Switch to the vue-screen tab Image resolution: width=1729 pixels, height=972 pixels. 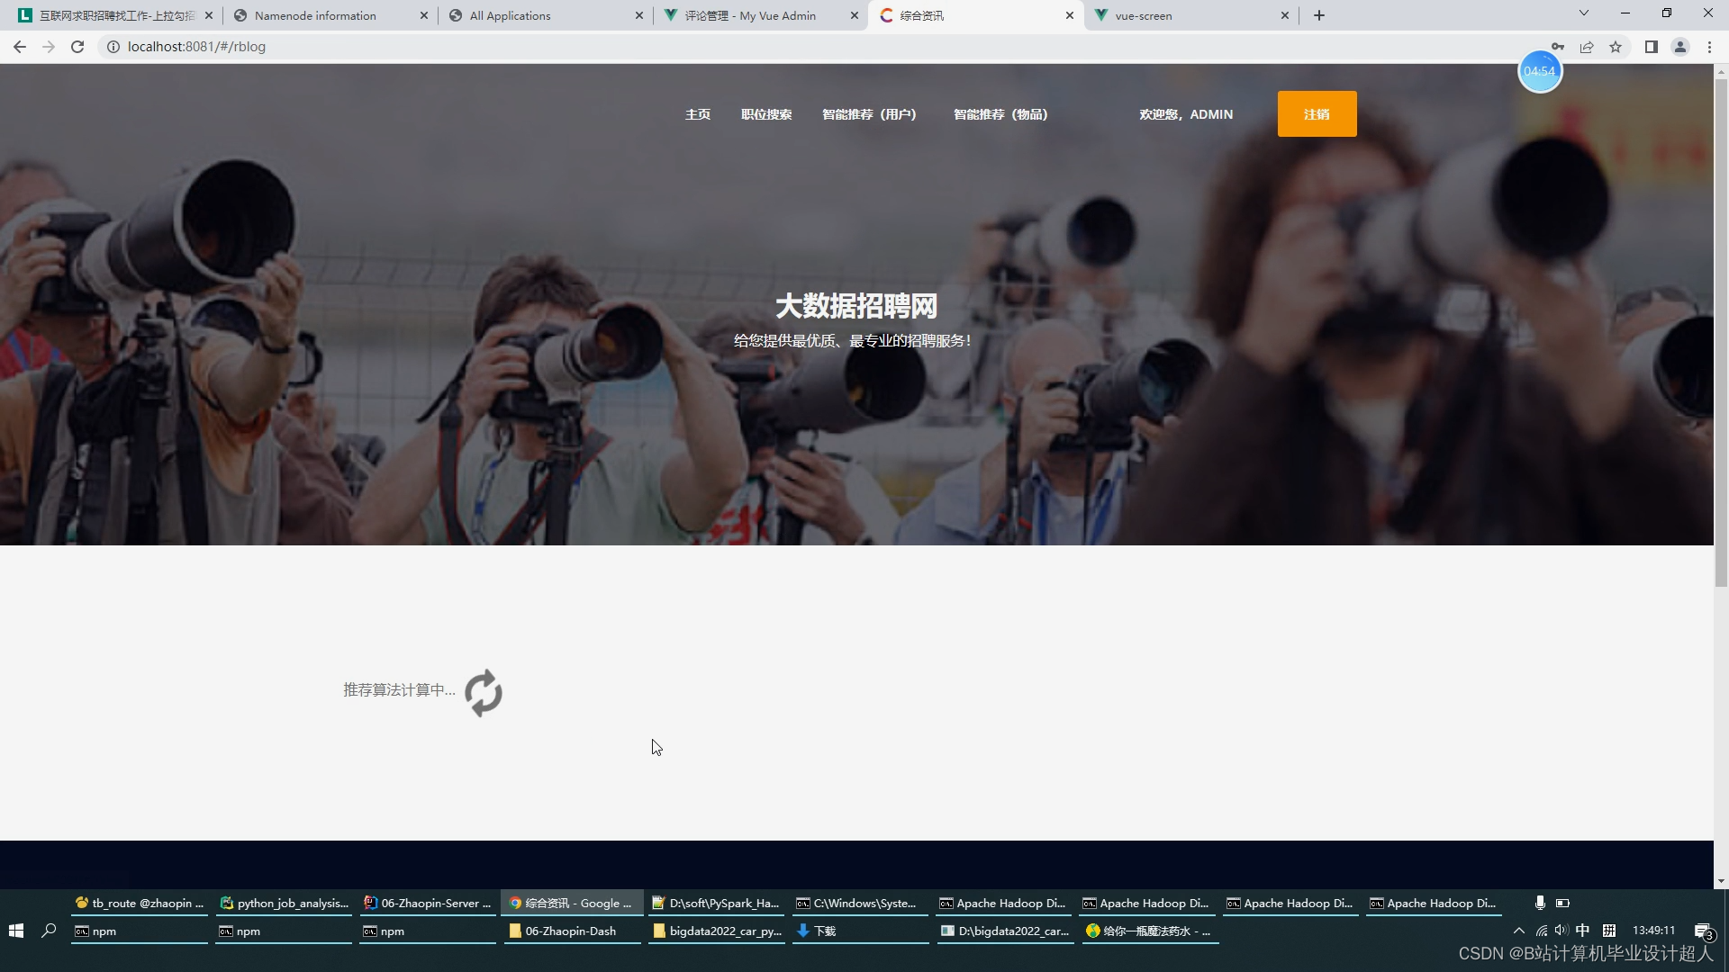[x=1144, y=15]
